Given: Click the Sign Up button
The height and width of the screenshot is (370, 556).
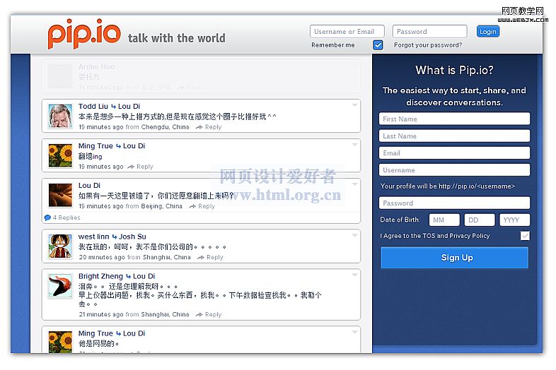Looking at the screenshot, I should (x=455, y=258).
